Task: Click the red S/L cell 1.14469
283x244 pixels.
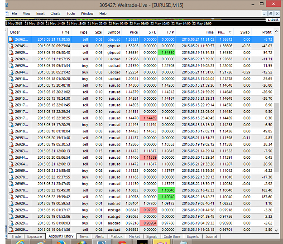Action: 149,118
